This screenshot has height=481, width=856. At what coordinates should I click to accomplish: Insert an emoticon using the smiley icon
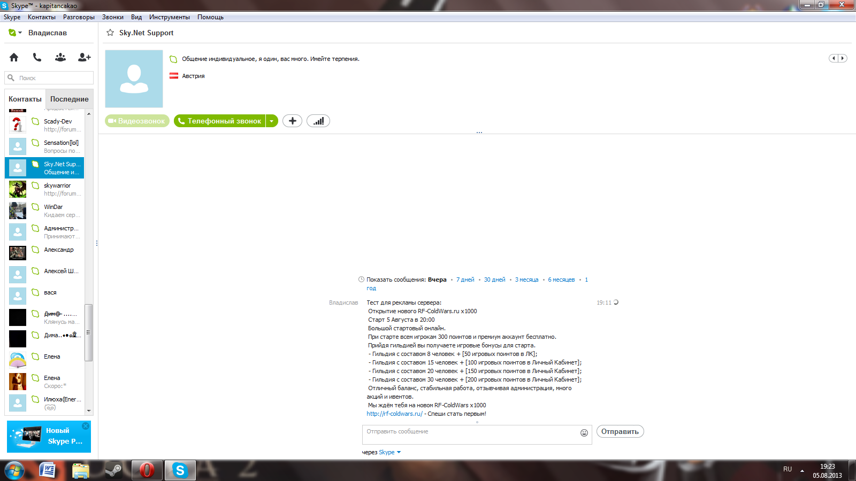point(584,433)
